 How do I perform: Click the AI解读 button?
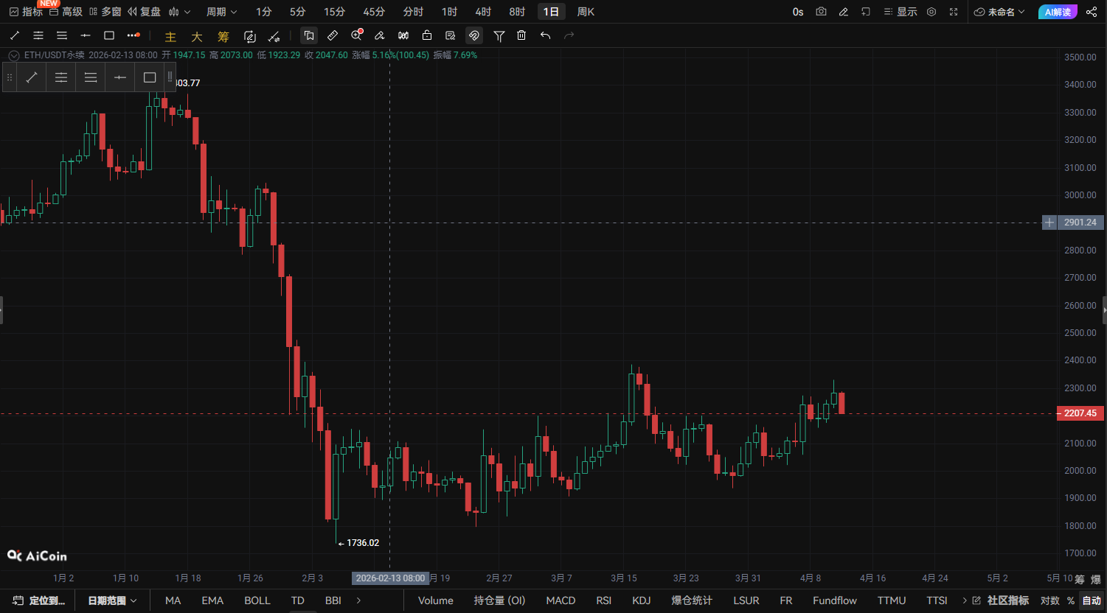(x=1058, y=12)
